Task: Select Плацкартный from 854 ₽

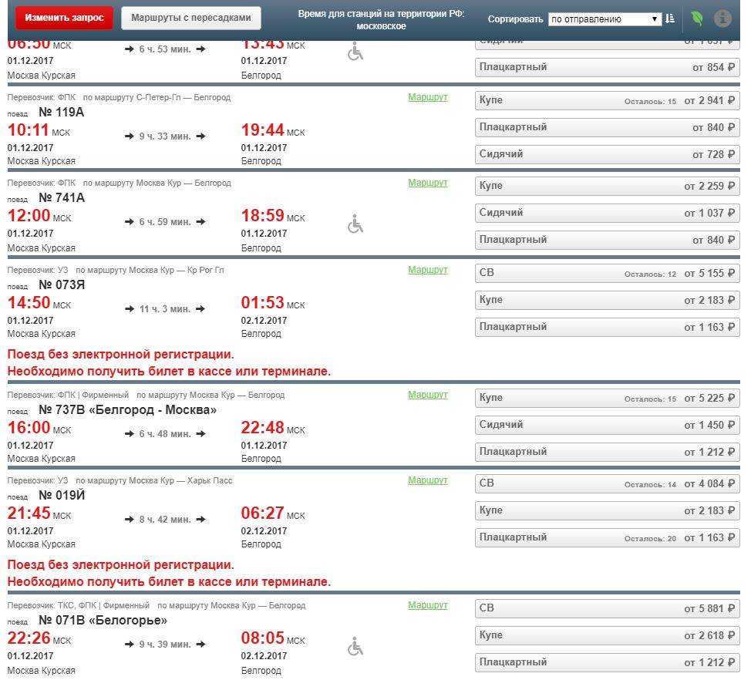Action: point(608,68)
